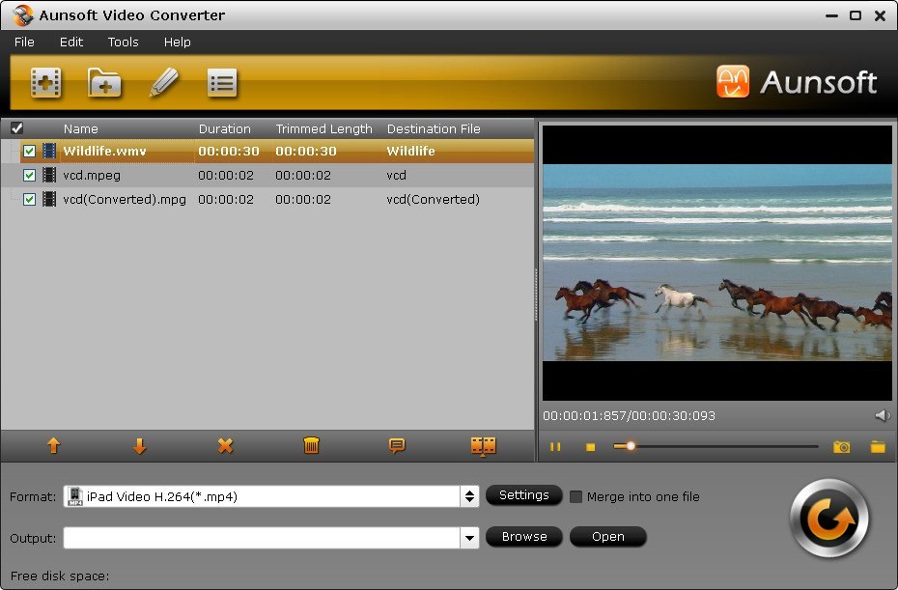This screenshot has height=590, width=898.
Task: Toggle the select-all checkbox in header
Action: [x=15, y=127]
